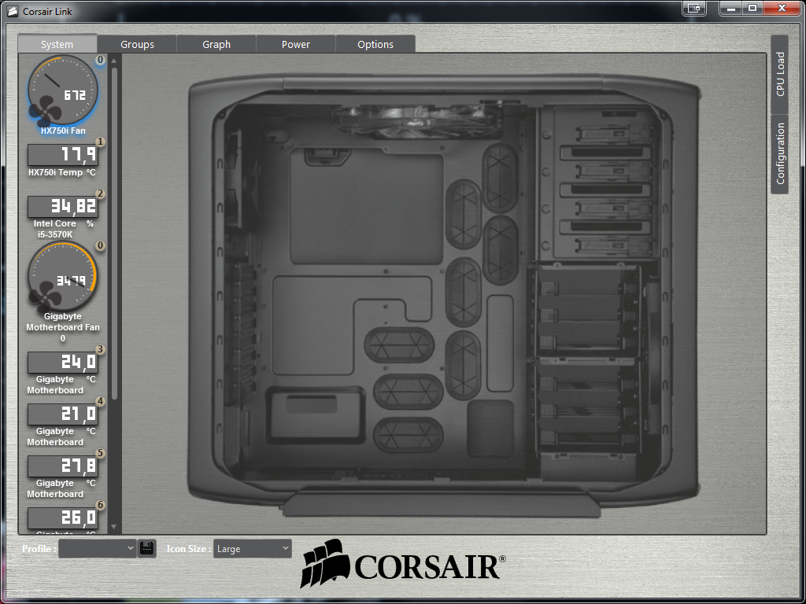Expand the Configuration side panel
The image size is (806, 604).
tap(780, 154)
